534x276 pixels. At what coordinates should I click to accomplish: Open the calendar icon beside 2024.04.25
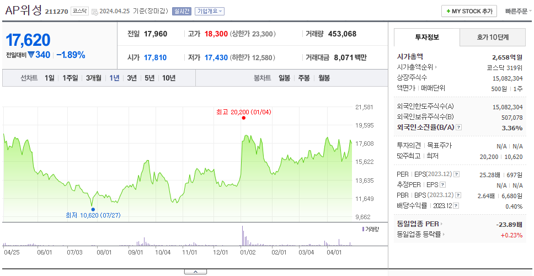coord(95,12)
